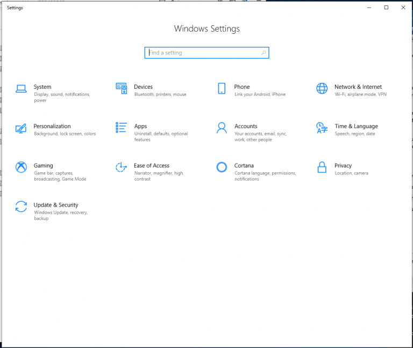Click 'Speech, region, date' text
The width and height of the screenshot is (413, 348).
coord(355,134)
